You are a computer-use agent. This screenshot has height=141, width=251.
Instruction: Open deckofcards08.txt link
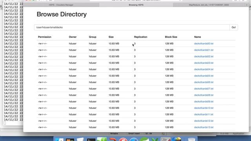coord(204,95)
